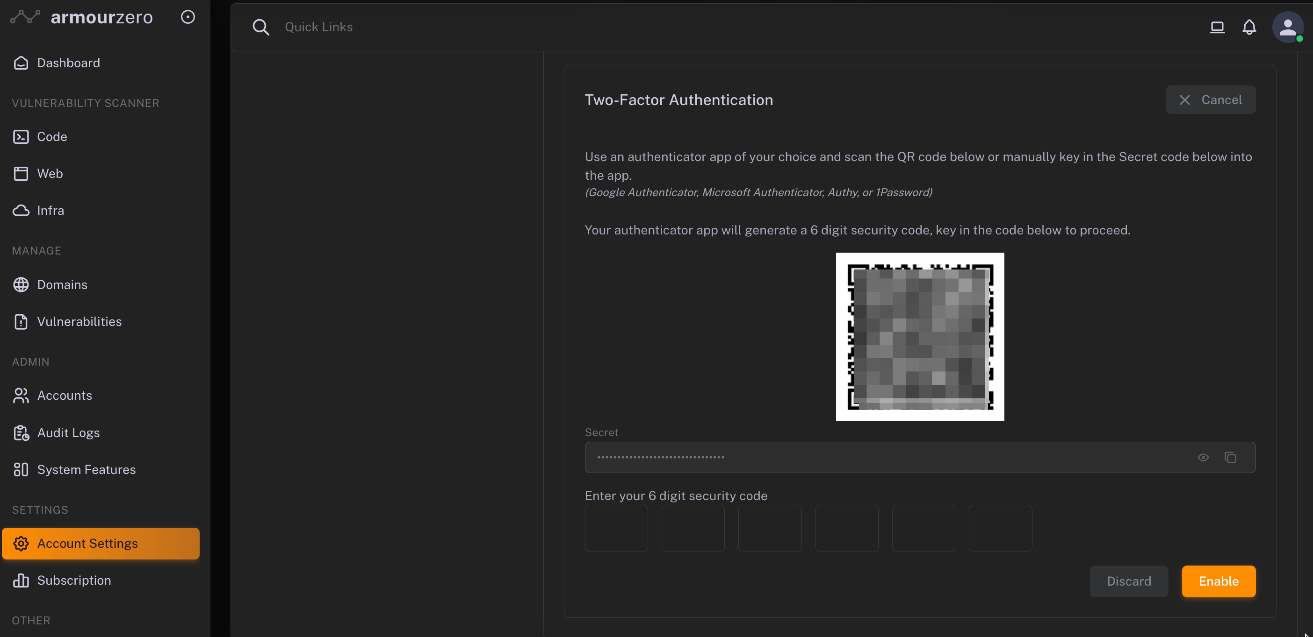Click the QR code image
The image size is (1313, 637).
tap(919, 337)
